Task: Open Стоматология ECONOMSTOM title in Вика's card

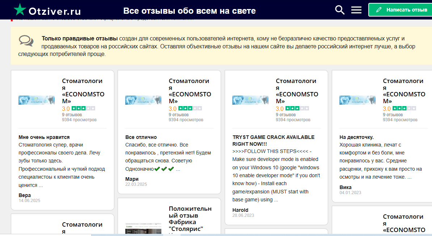Action: coord(404,91)
